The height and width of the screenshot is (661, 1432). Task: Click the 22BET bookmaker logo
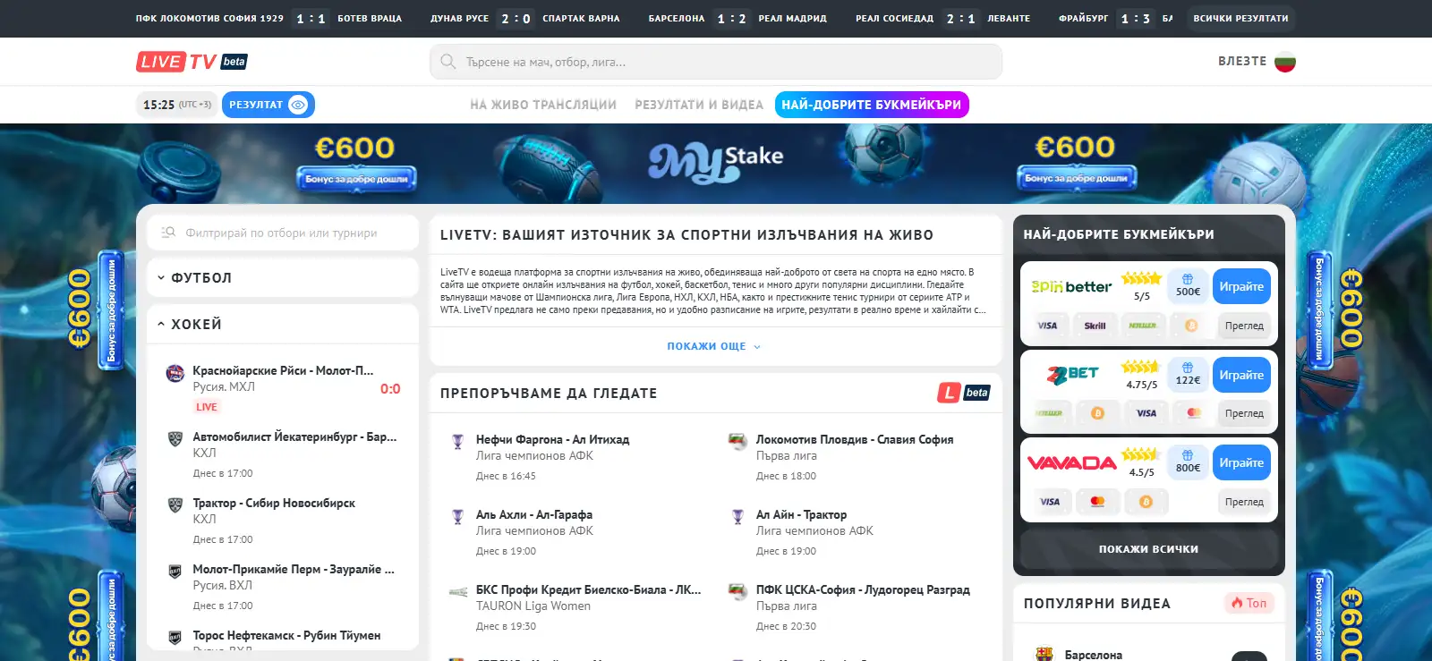pos(1072,374)
